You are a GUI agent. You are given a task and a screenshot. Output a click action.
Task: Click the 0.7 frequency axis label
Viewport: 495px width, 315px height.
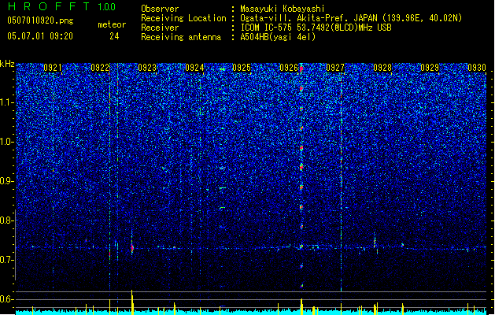pos(6,260)
